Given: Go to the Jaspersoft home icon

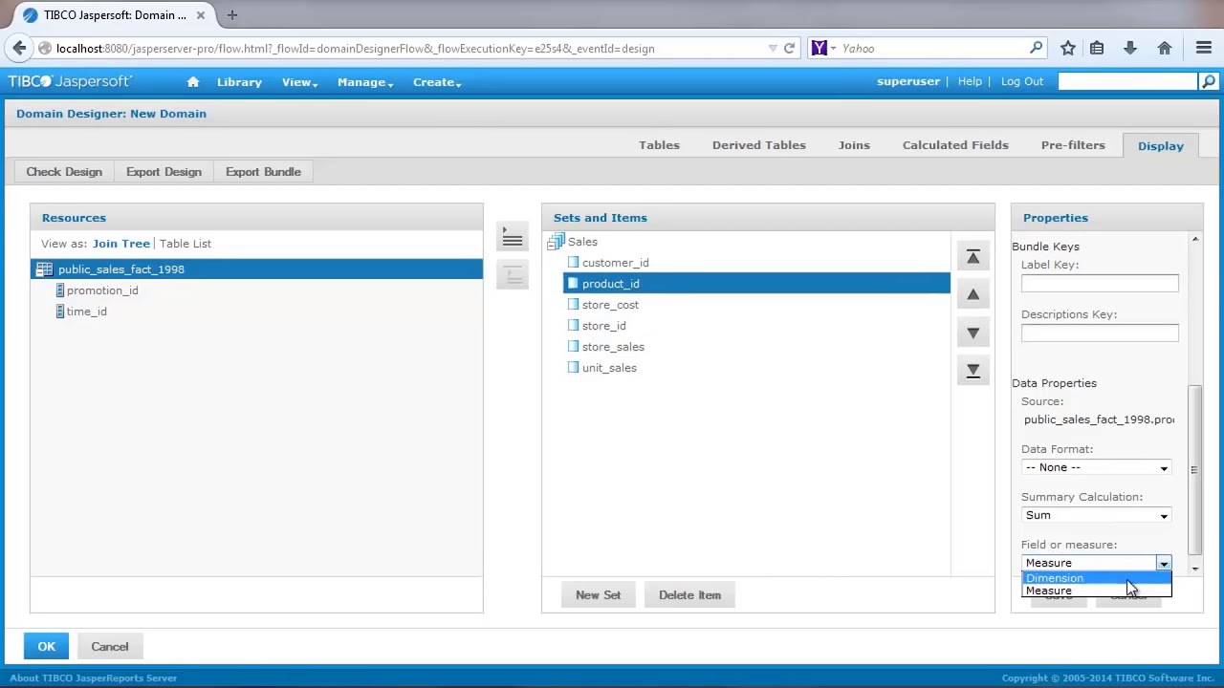Looking at the screenshot, I should [x=193, y=82].
